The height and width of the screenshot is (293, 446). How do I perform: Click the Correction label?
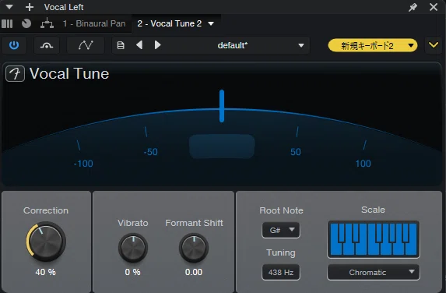46,210
